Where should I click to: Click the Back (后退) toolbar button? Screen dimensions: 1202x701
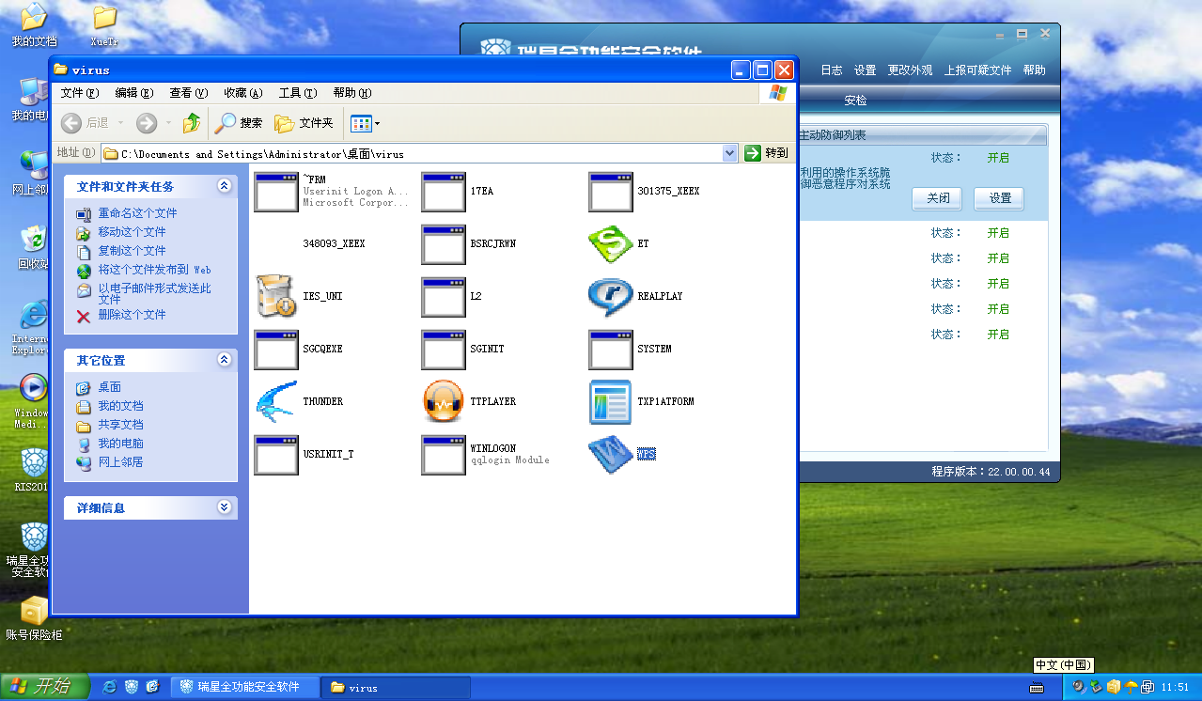(x=85, y=123)
